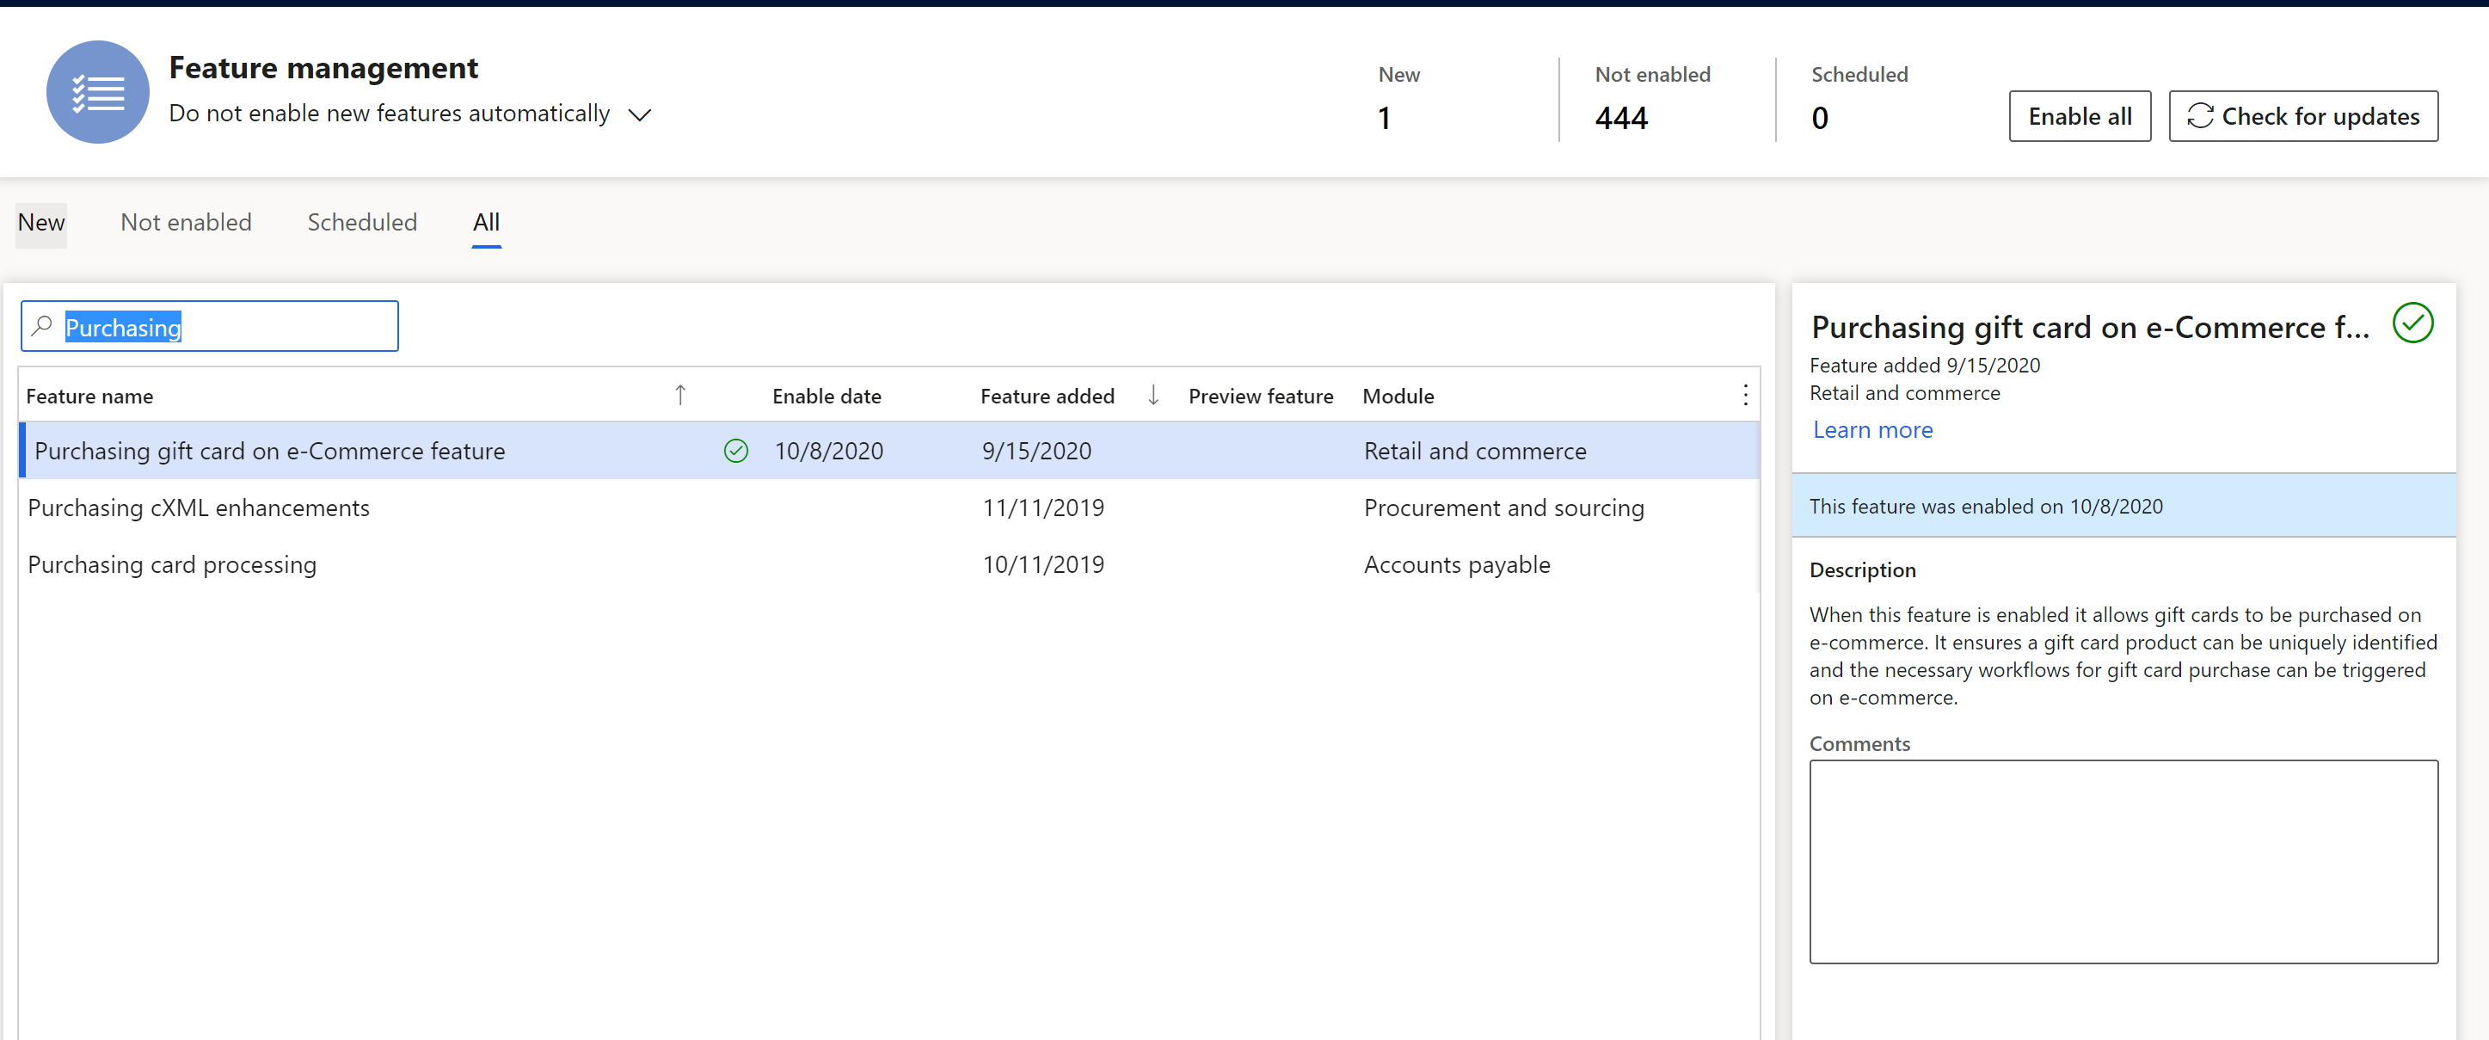Select the Not enabled tab
Viewport: 2489px width, 1040px height.
pyautogui.click(x=186, y=221)
